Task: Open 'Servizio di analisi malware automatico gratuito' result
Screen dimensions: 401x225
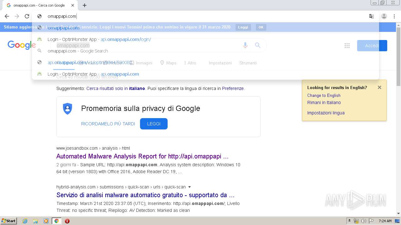Action: click(145, 195)
